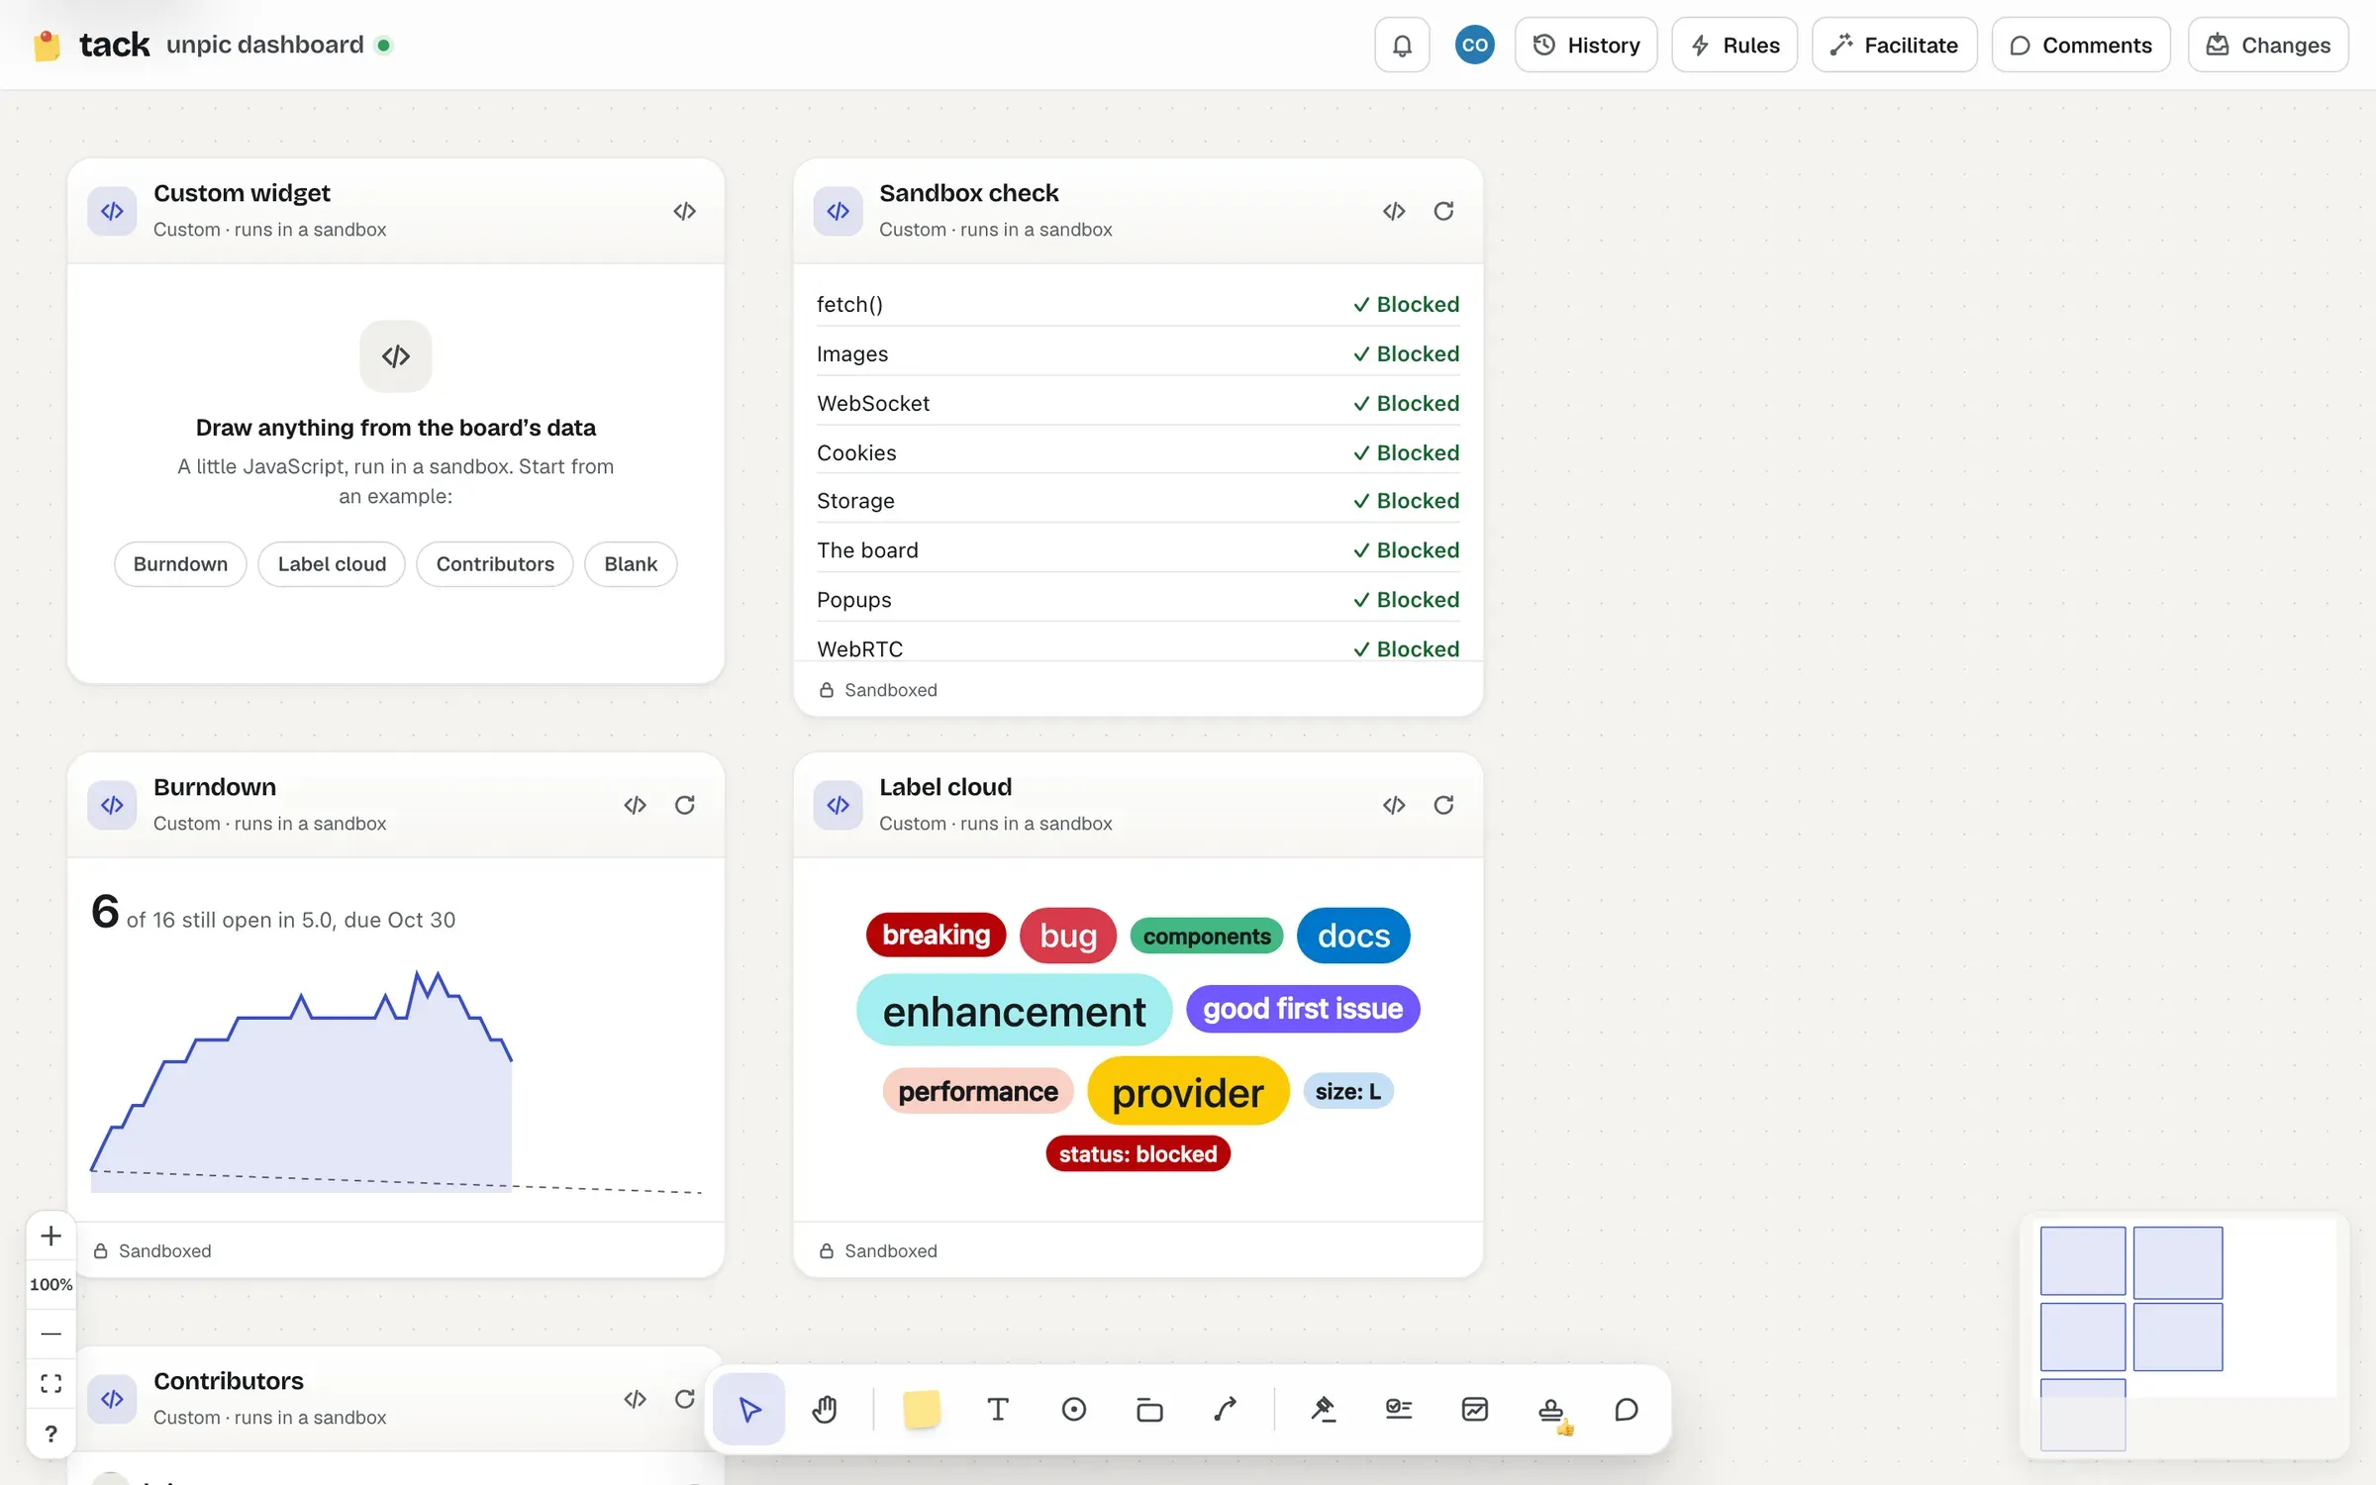Image resolution: width=2376 pixels, height=1485 pixels.
Task: Select the pointer tool in the toolbar
Action: [749, 1409]
